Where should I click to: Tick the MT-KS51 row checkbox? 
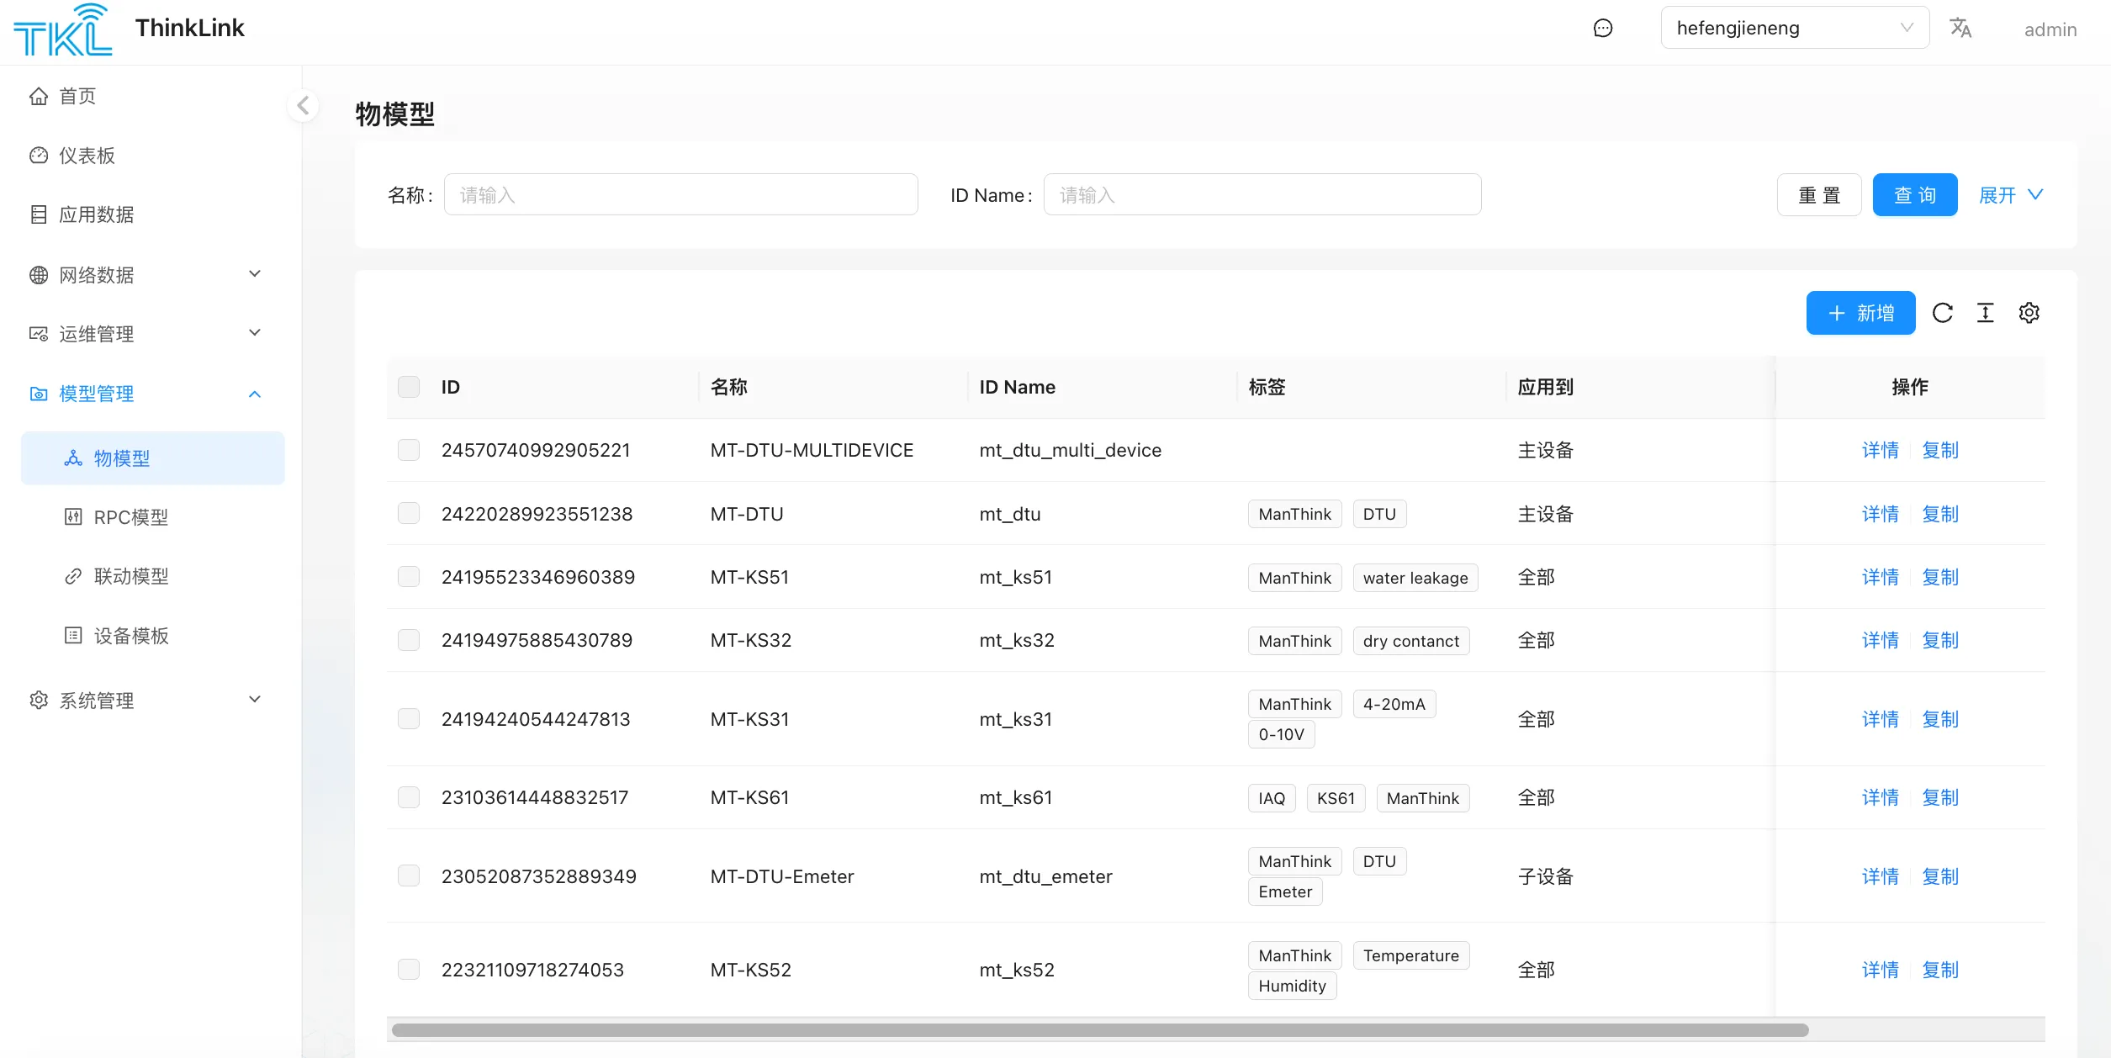point(409,577)
